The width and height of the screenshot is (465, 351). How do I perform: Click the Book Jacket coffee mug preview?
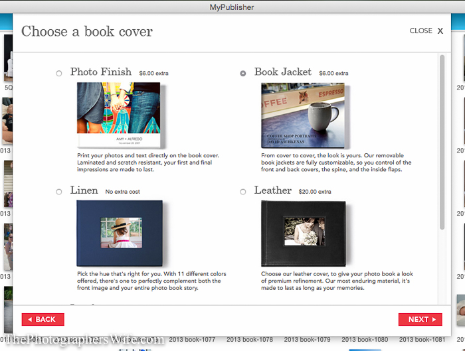click(304, 115)
